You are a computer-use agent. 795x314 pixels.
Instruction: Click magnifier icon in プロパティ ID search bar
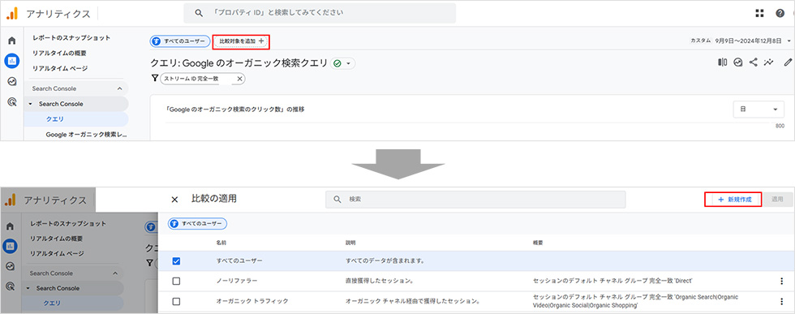point(200,13)
